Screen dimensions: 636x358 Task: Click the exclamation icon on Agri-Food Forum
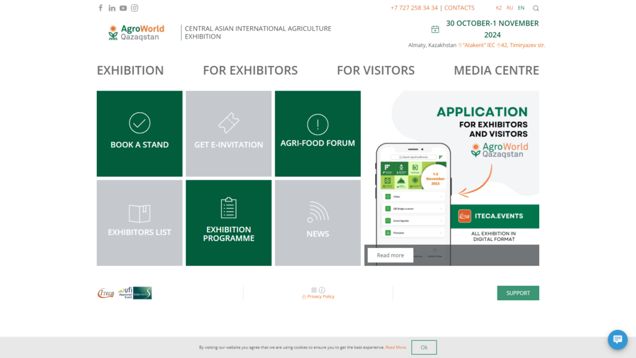pos(317,124)
